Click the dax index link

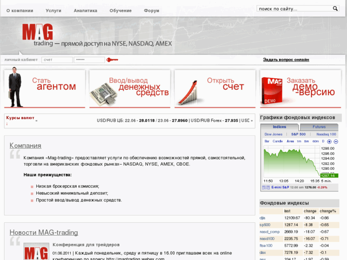pos(263,252)
